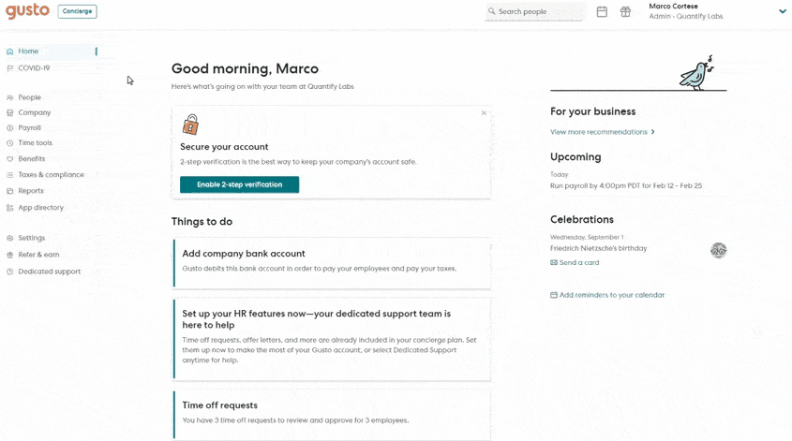Open the calendar icon in header
Screen dimensions: 792x441
click(x=602, y=11)
